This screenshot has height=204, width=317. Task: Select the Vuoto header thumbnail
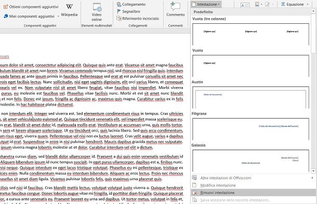250,66
